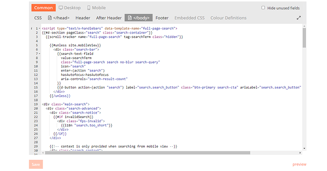Click the comment on line 29
327x171 pixels.
tap(113, 146)
